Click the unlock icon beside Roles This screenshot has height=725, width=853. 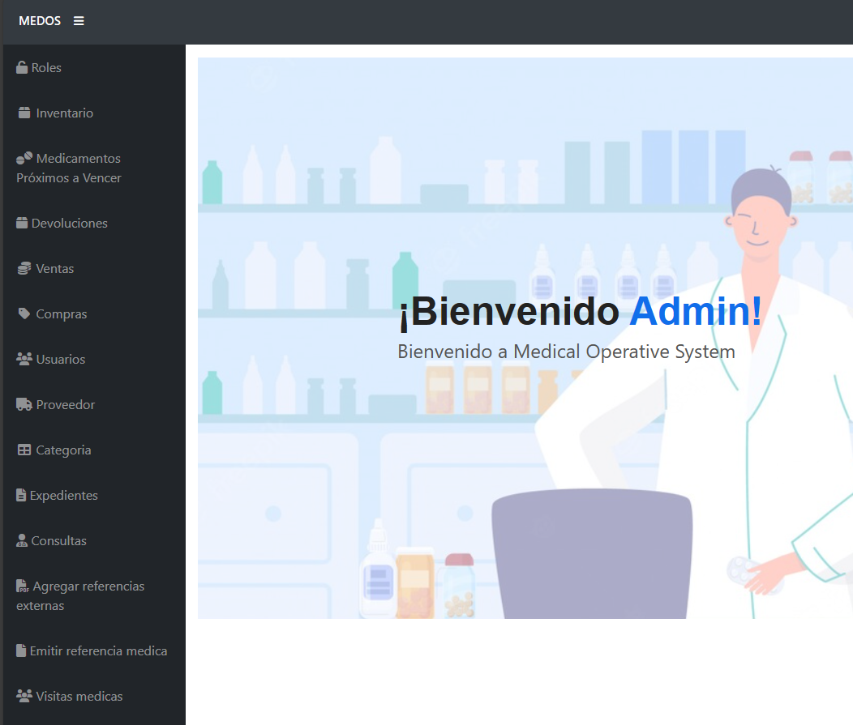(x=22, y=67)
